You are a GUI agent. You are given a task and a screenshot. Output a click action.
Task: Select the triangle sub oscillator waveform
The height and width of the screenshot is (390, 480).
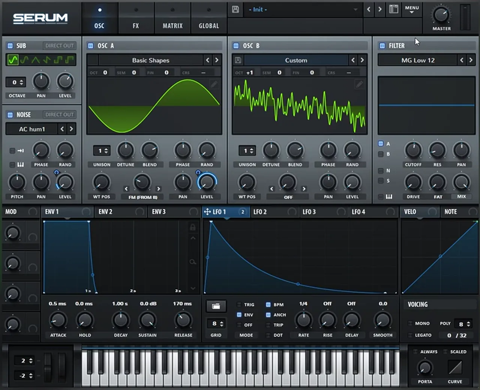[x=35, y=60]
